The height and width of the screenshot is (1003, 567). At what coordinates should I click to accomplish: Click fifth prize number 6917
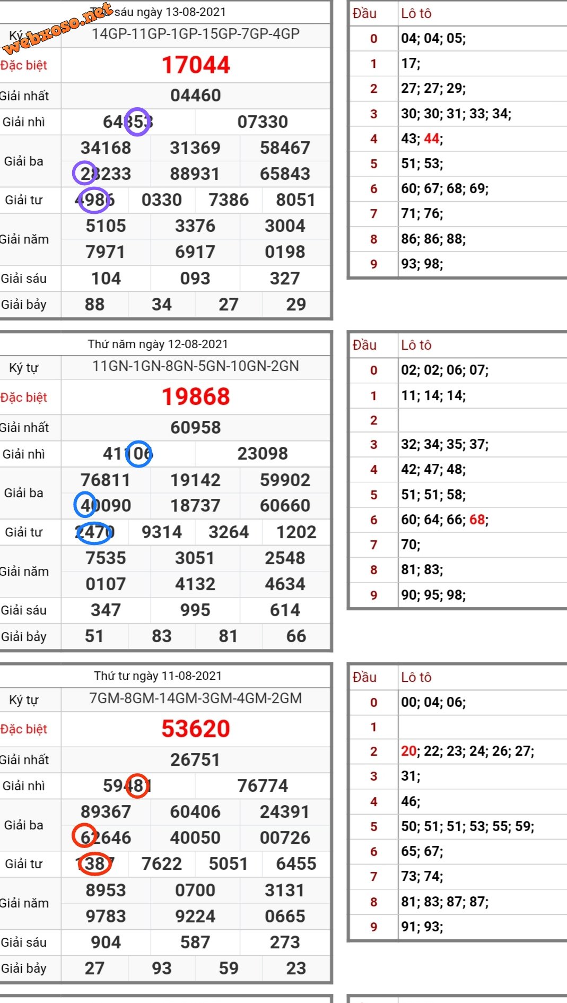click(195, 252)
